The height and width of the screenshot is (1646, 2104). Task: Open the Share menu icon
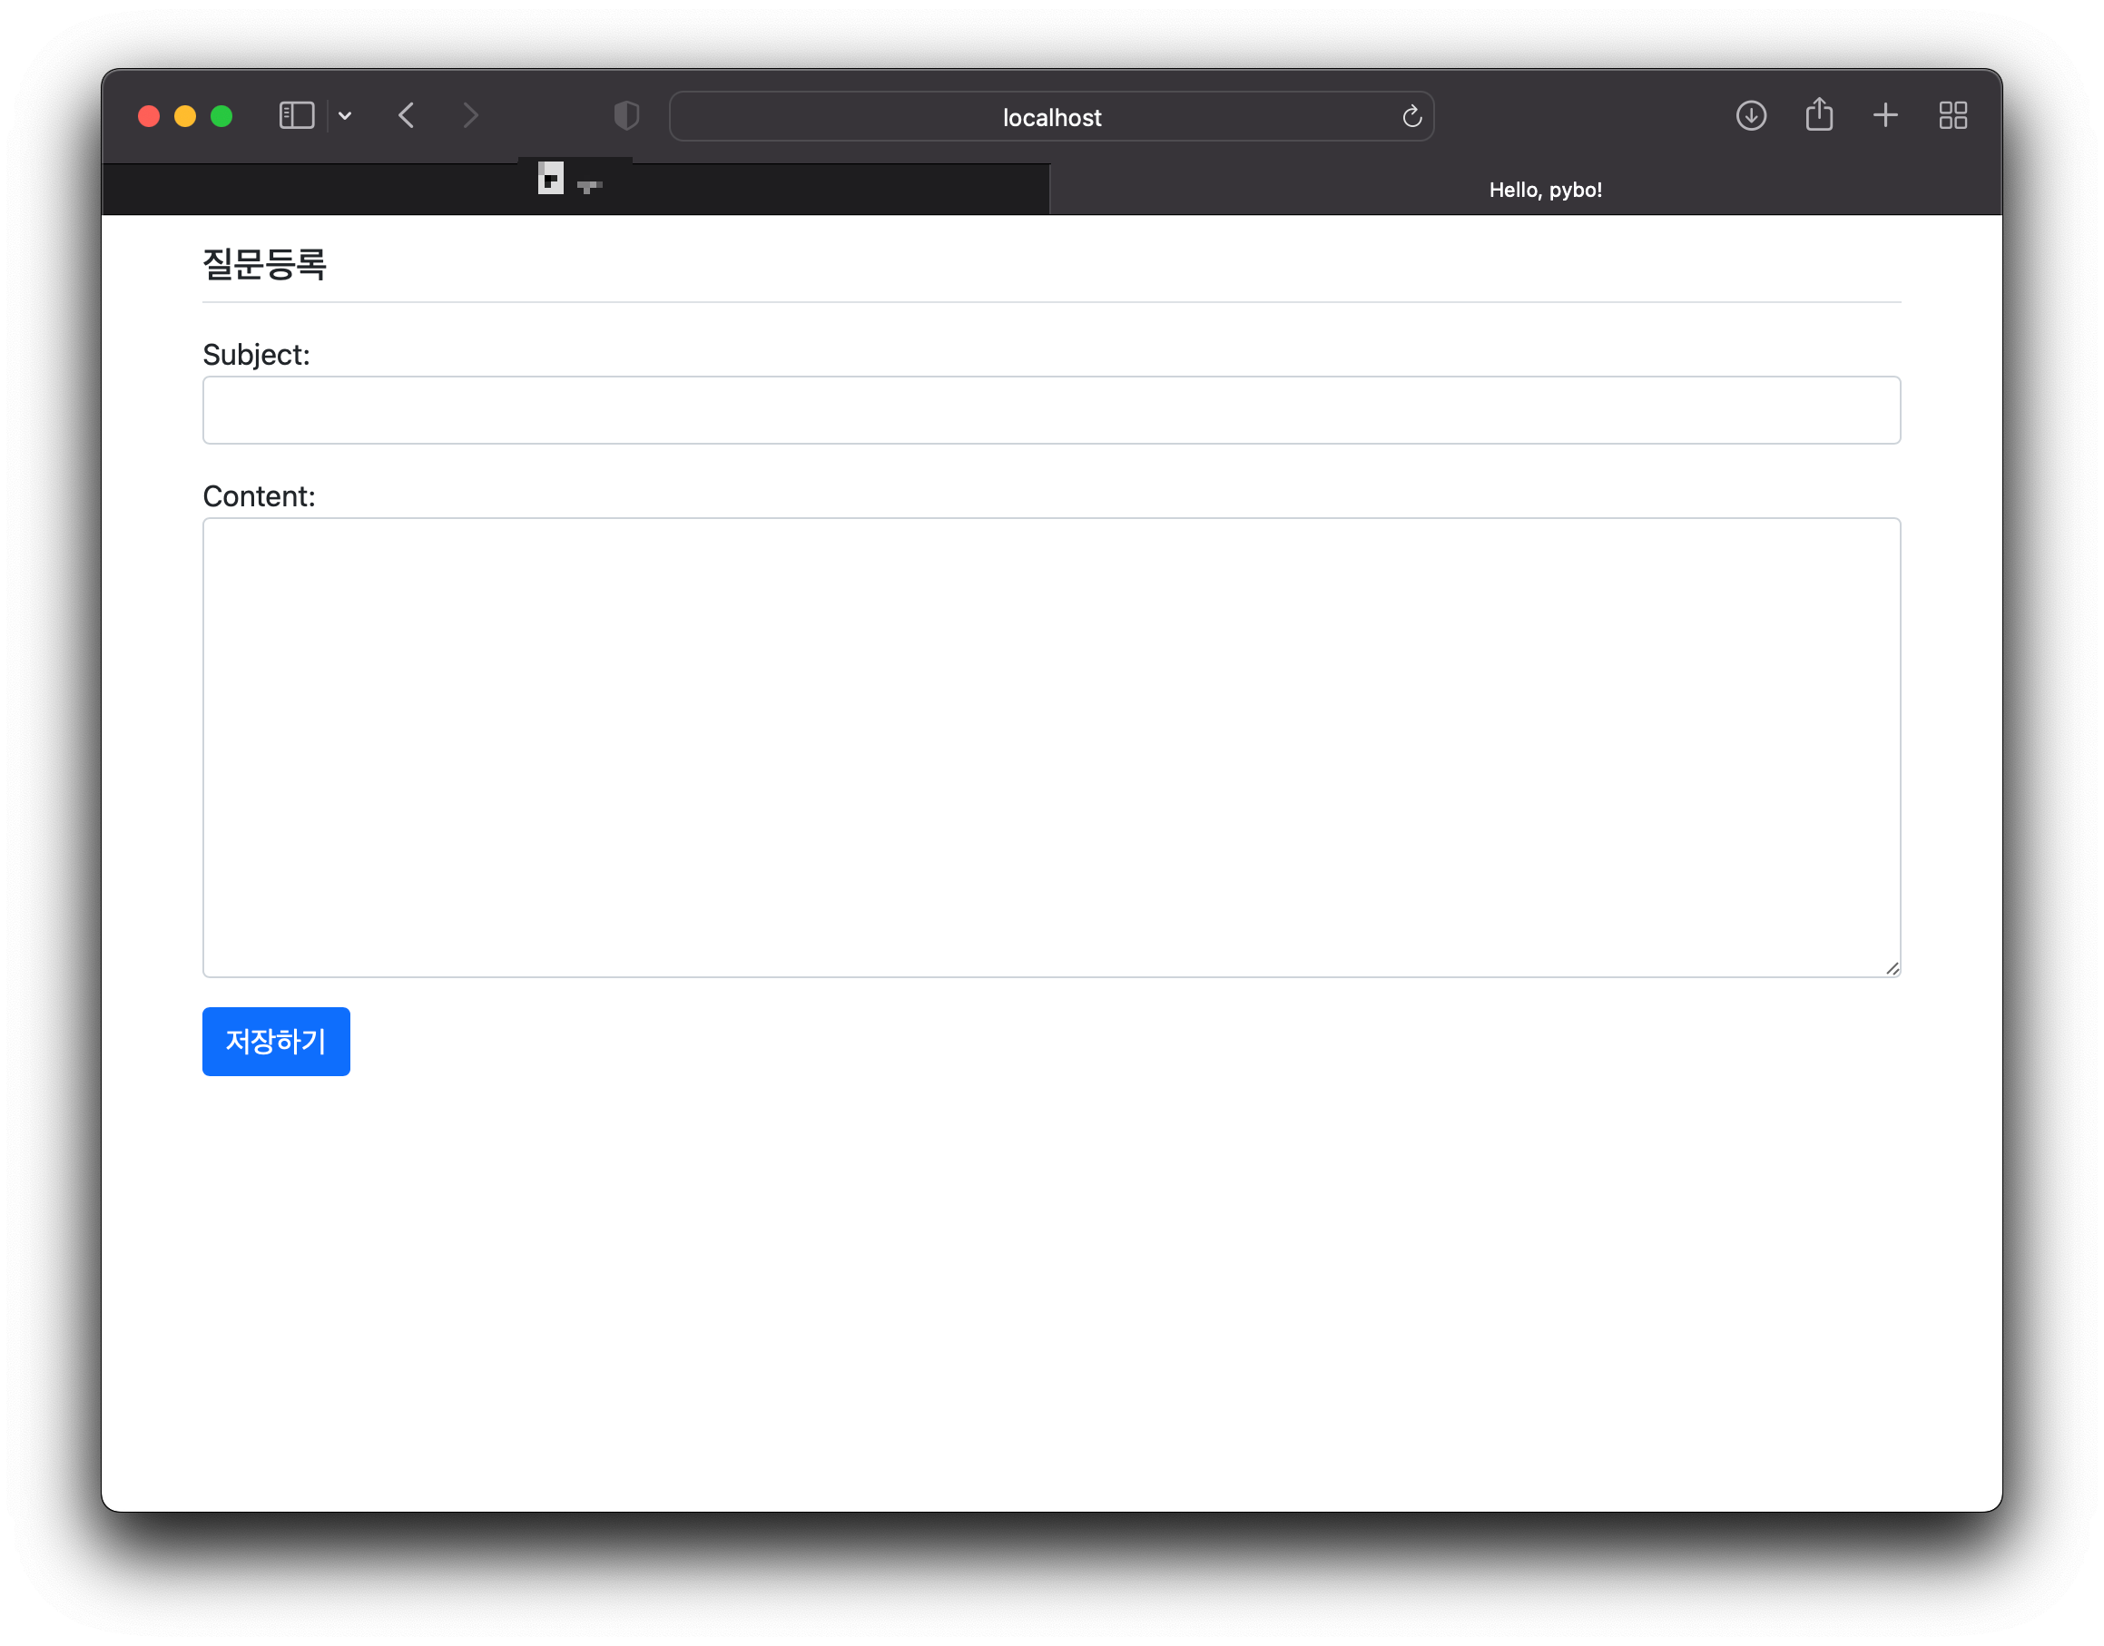(x=1819, y=114)
